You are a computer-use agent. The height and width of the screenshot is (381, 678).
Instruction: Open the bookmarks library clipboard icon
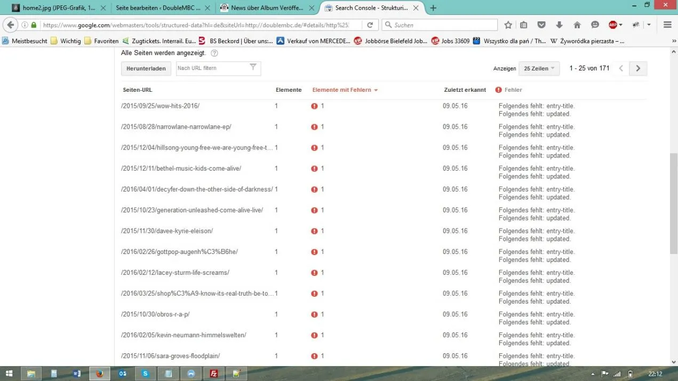(524, 25)
